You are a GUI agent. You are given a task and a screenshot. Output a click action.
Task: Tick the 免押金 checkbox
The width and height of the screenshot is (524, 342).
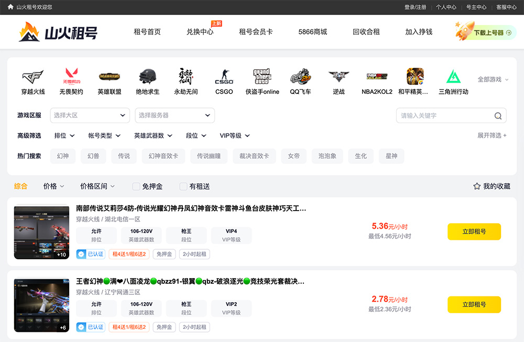click(136, 186)
